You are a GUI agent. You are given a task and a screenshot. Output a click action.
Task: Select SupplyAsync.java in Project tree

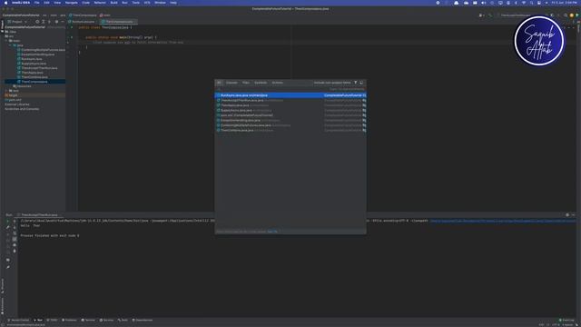pyautogui.click(x=34, y=64)
